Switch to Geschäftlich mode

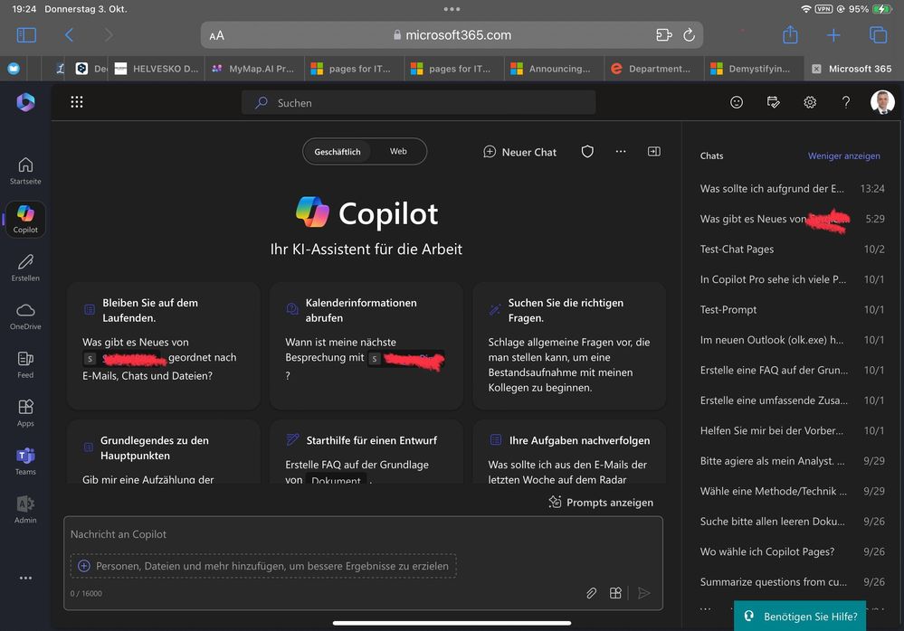tap(338, 151)
